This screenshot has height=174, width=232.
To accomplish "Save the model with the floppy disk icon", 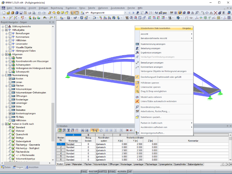I will pos(21,13).
